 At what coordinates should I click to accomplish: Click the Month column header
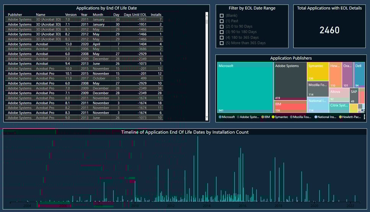[98, 14]
